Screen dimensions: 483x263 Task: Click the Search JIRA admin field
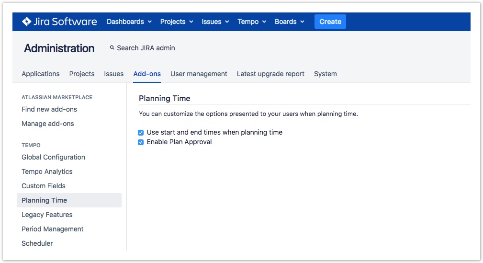146,48
